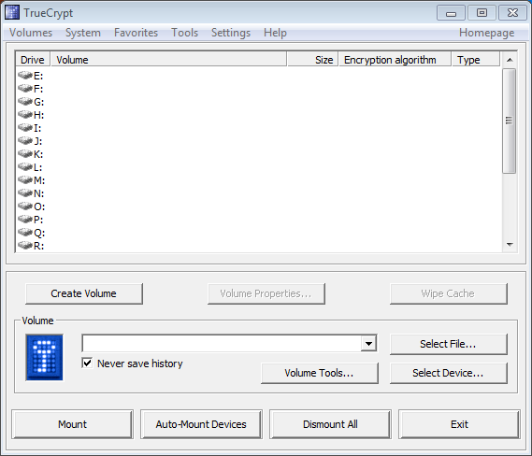Image resolution: width=532 pixels, height=456 pixels.
Task: Open the Volumes menu
Action: point(31,33)
